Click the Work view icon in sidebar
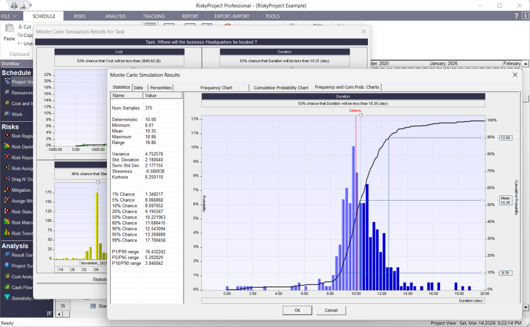The image size is (530, 327). coord(7,114)
